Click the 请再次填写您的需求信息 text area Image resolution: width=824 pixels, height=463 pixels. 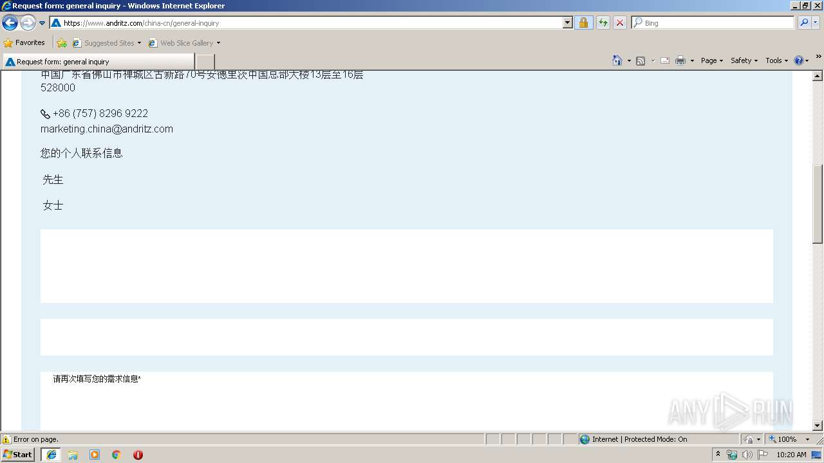[x=407, y=401]
